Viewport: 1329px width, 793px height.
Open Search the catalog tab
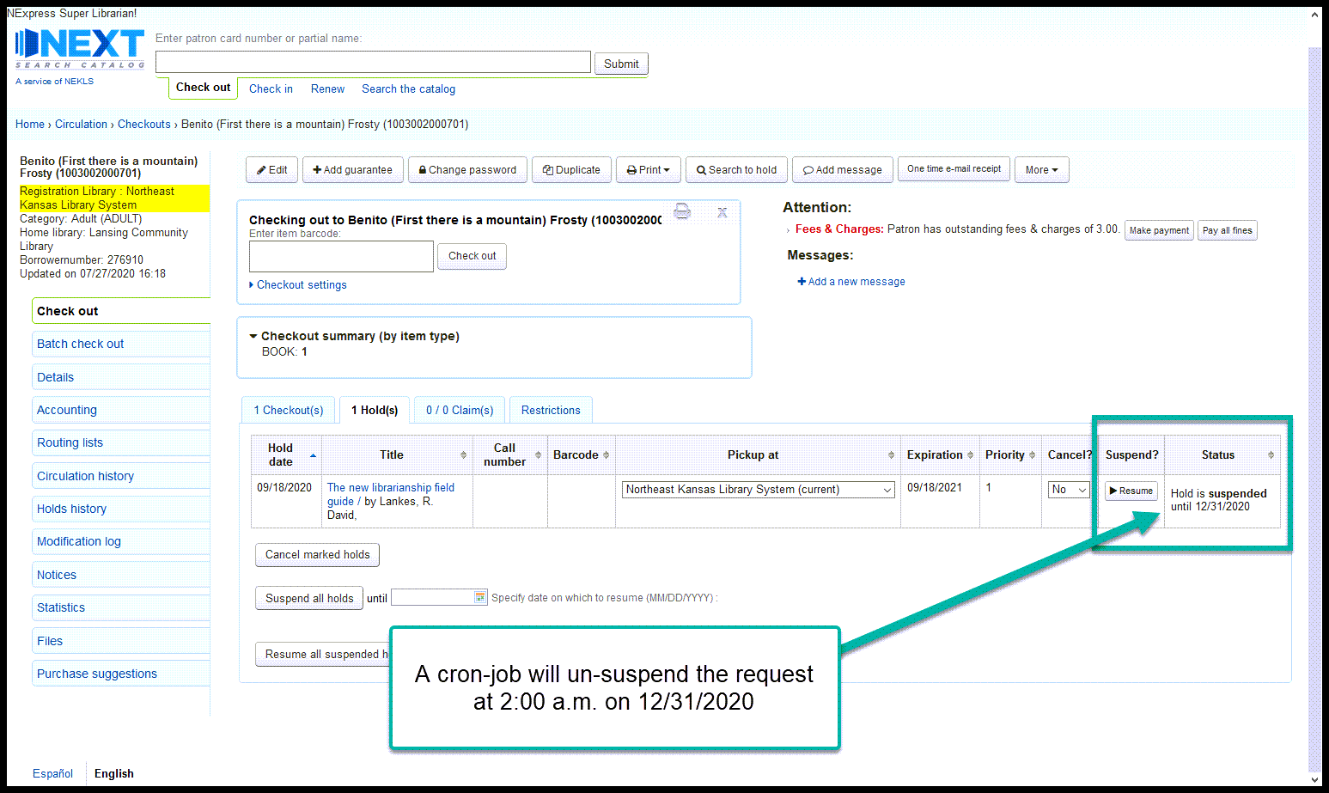[x=408, y=88]
